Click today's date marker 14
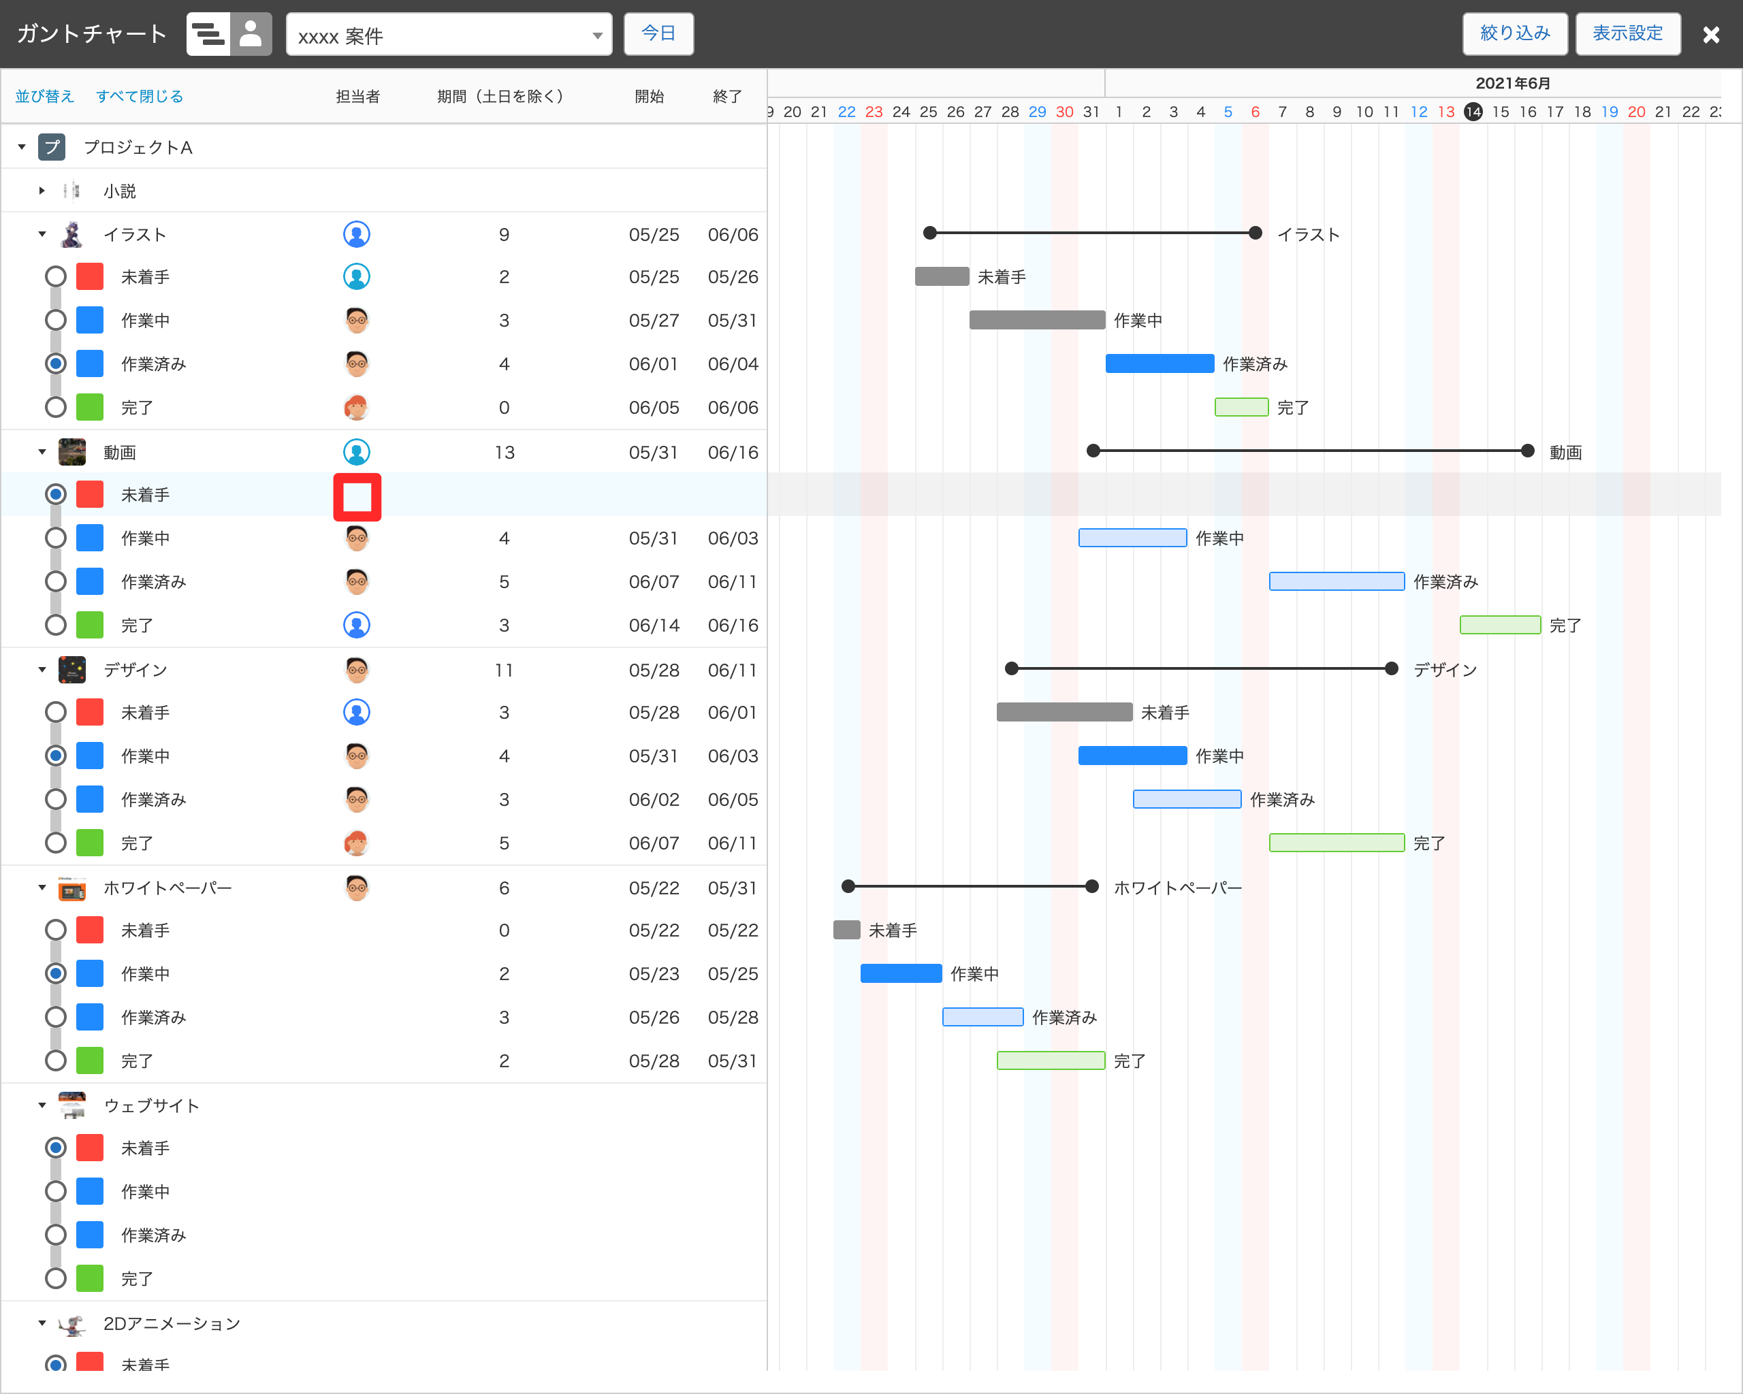The height and width of the screenshot is (1394, 1743). tap(1473, 112)
